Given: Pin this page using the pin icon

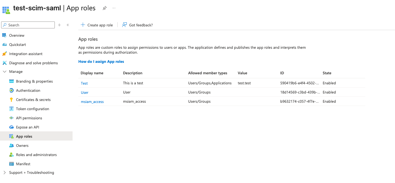Looking at the screenshot, I should pos(105,8).
